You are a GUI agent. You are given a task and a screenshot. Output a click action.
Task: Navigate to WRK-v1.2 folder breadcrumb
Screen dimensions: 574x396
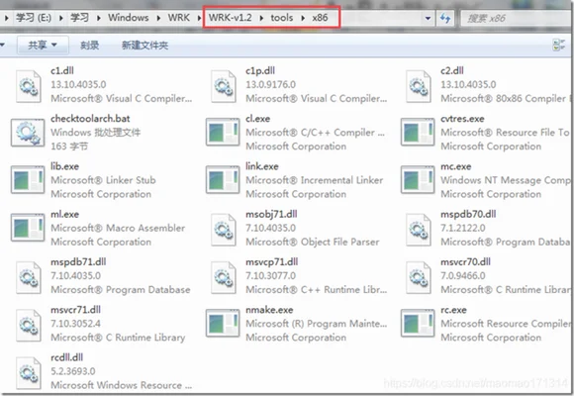tap(231, 18)
